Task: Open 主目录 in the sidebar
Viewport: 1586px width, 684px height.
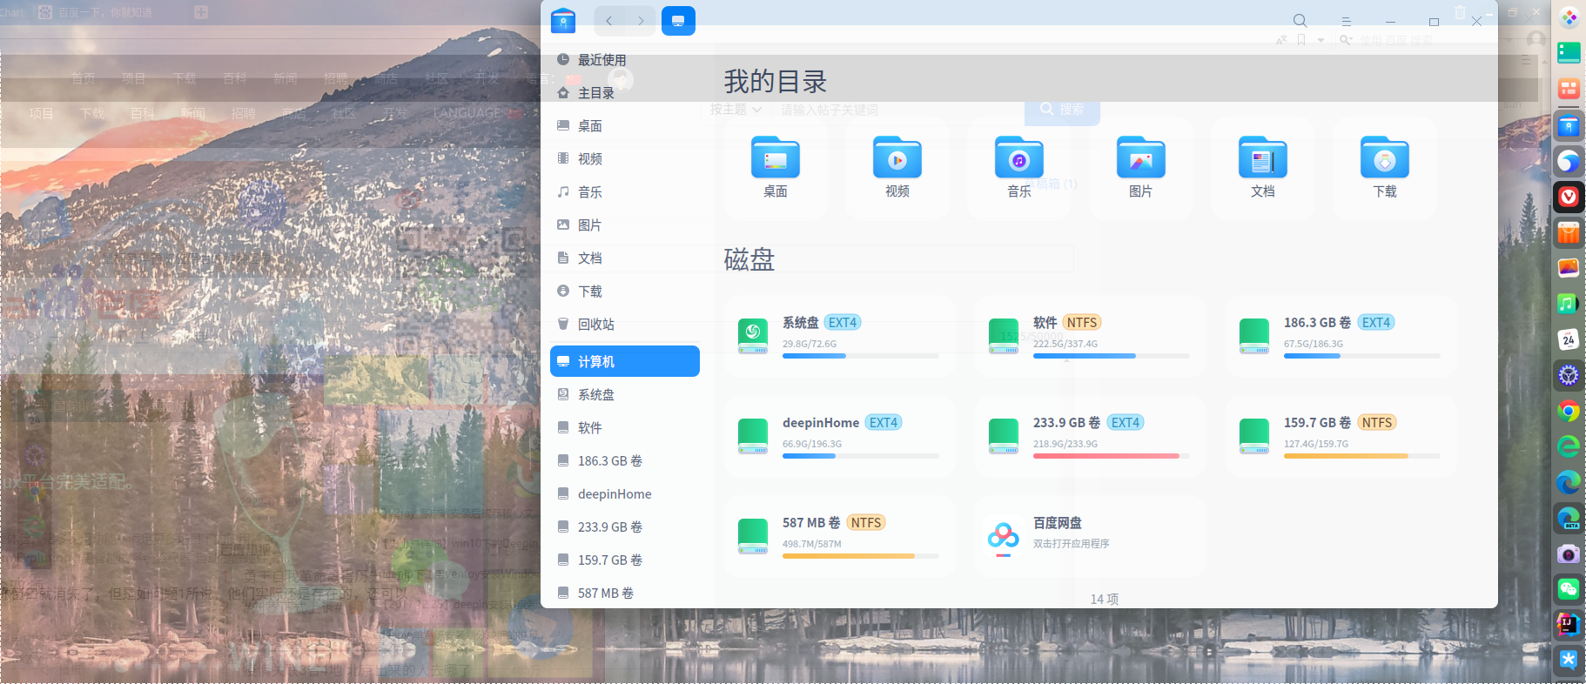Action: pos(625,93)
